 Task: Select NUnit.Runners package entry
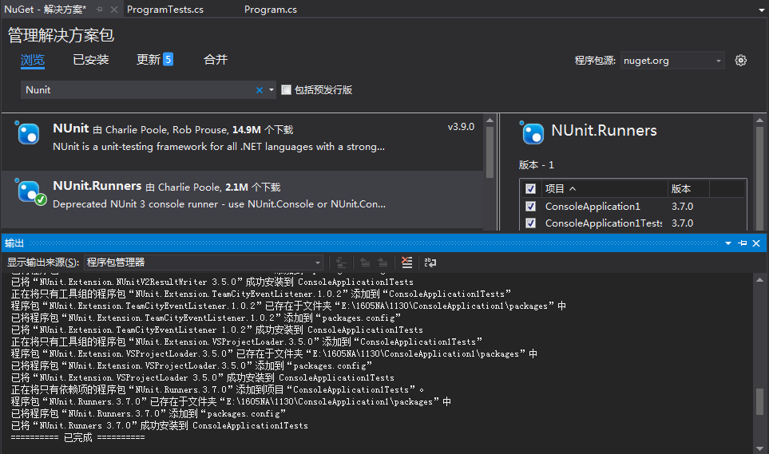[243, 199]
